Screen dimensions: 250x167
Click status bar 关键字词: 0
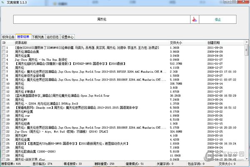pos(165,164)
